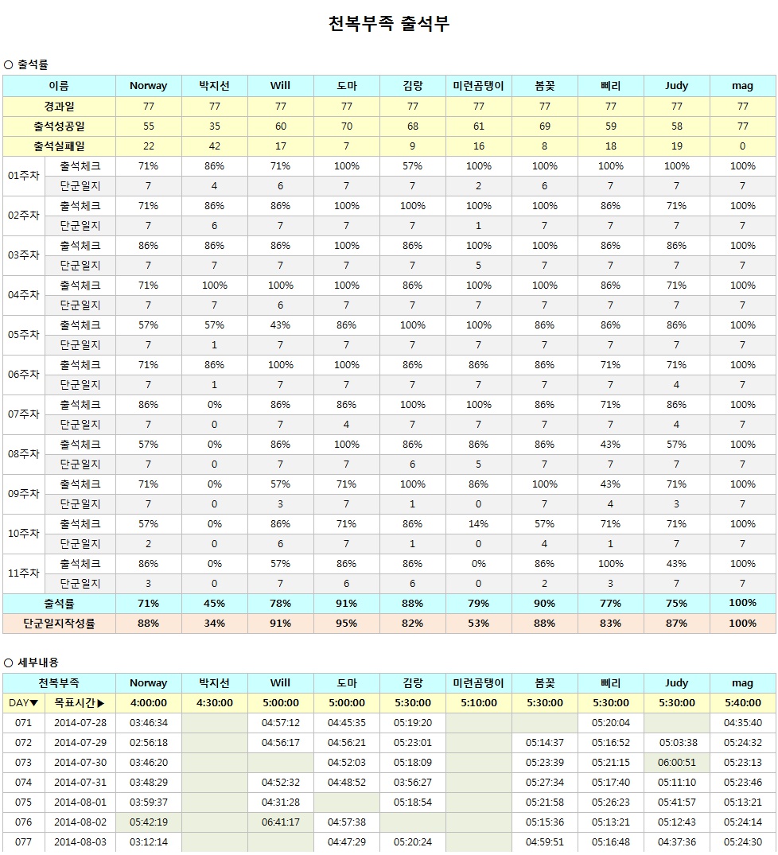Select the 출석성공일 row label

(59, 126)
